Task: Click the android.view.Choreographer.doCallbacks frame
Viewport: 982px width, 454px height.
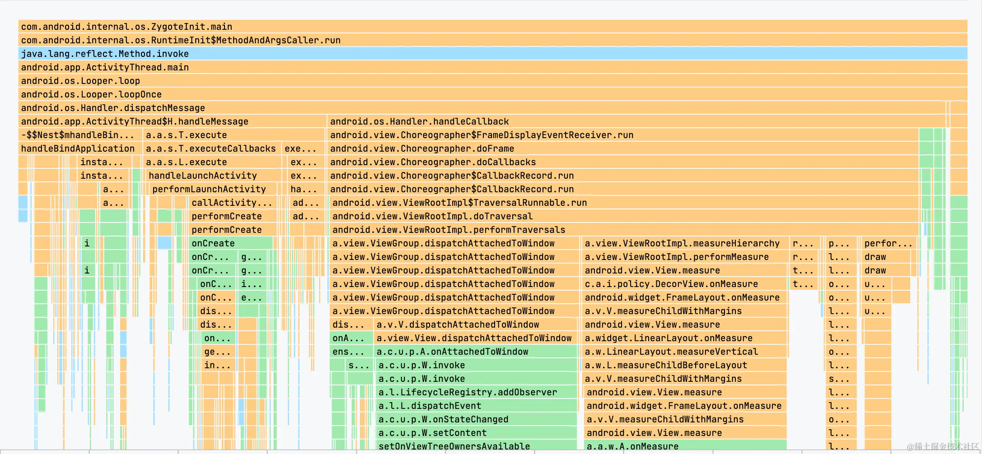Action: click(x=623, y=162)
